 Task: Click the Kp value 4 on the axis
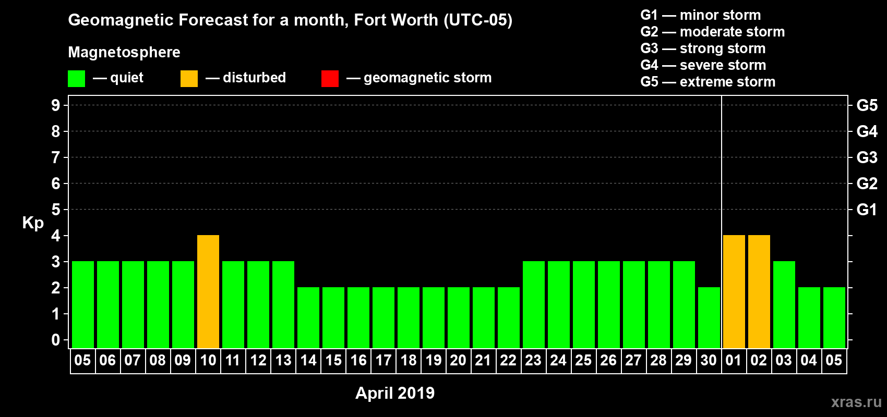[56, 236]
